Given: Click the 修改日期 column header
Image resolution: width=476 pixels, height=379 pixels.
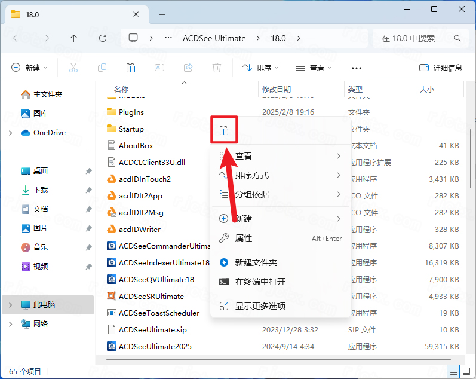Looking at the screenshot, I should coord(277,90).
